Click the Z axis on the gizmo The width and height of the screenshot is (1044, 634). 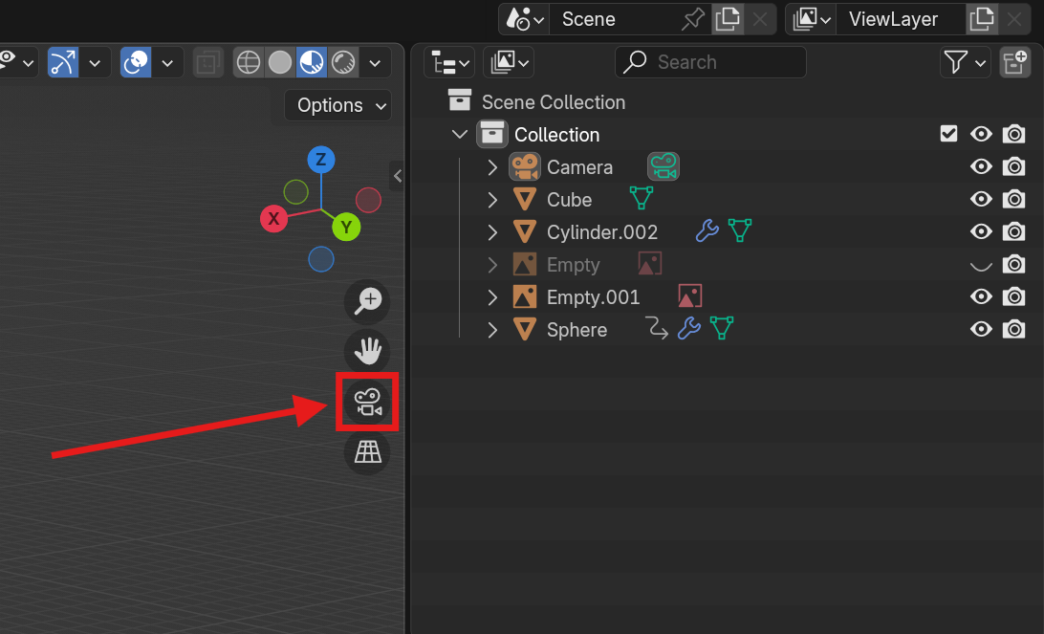[321, 160]
